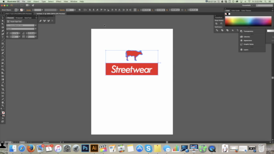The height and width of the screenshot is (154, 274).
Task: Open the kerning Auto dropdown arrow
Action: (x=20, y=37)
